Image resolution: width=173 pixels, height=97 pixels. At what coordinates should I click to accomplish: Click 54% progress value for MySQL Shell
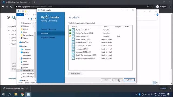tap(118, 36)
